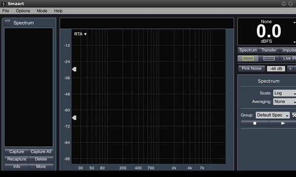The image size is (296, 177).
Task: Toggle the Pink Noise generator
Action: (252, 68)
